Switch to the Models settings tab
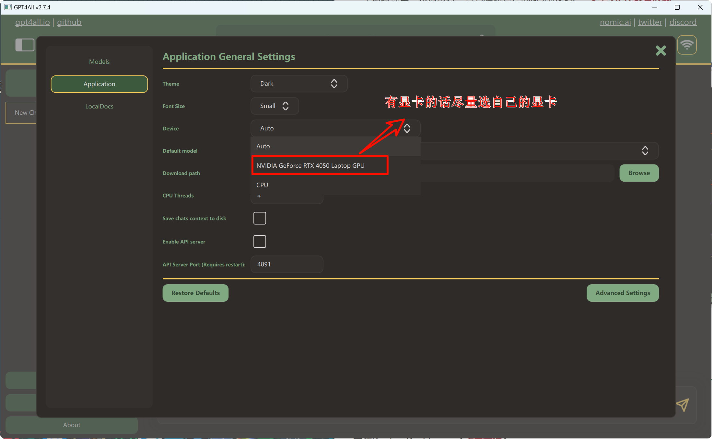Viewport: 712px width, 439px height. click(99, 62)
